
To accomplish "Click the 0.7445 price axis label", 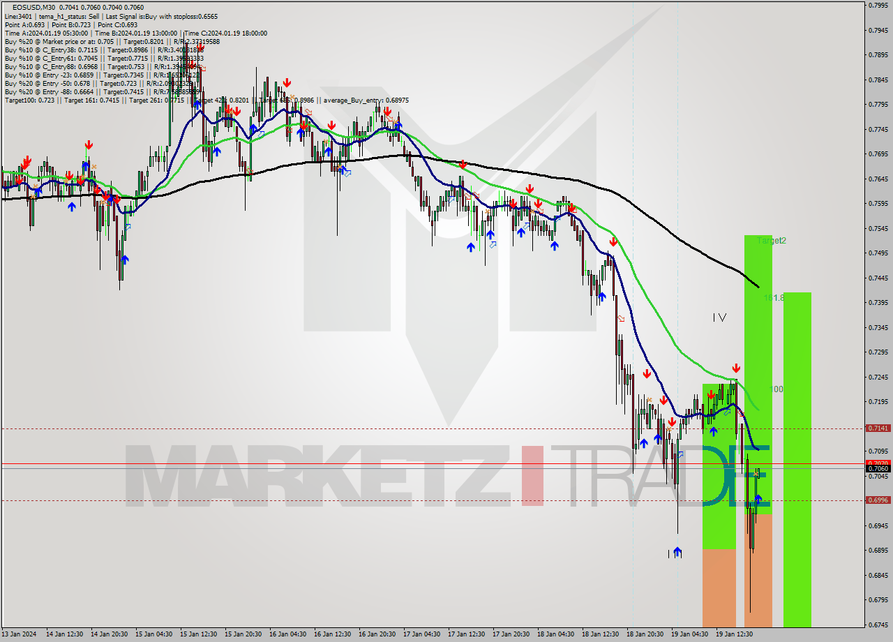I will tap(877, 278).
